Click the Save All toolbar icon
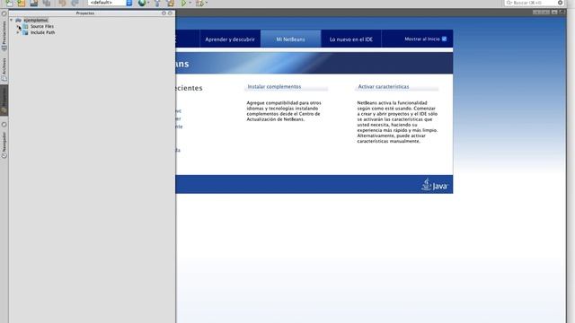The width and height of the screenshot is (575, 323). [46, 3]
